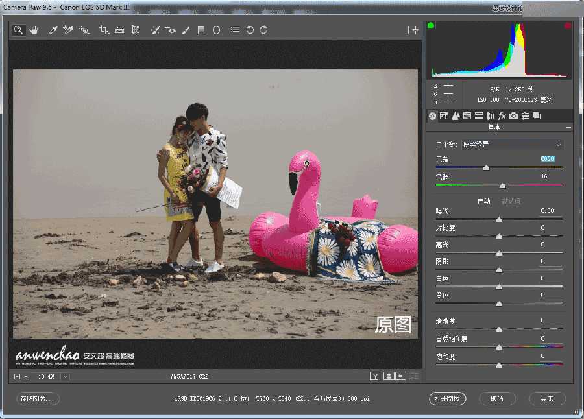The image size is (584, 419).
Task: Switch to the Tone Curve tab
Action: (444, 115)
